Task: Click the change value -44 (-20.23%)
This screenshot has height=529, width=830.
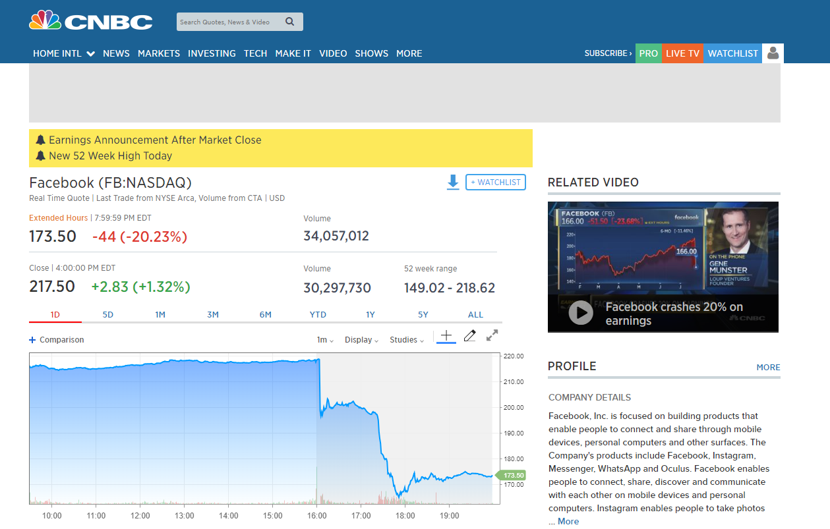Action: coord(140,236)
